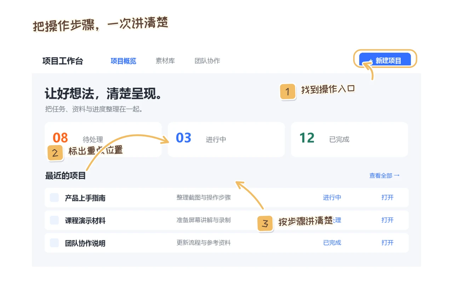Tick the checkbox for 课程演示材料
This screenshot has width=453, height=290.
54,220
